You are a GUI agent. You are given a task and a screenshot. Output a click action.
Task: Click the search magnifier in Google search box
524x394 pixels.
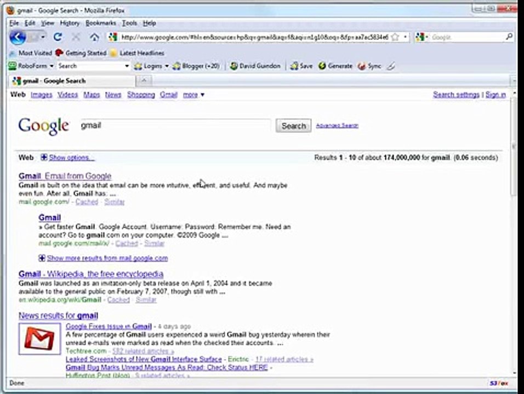tap(509, 37)
